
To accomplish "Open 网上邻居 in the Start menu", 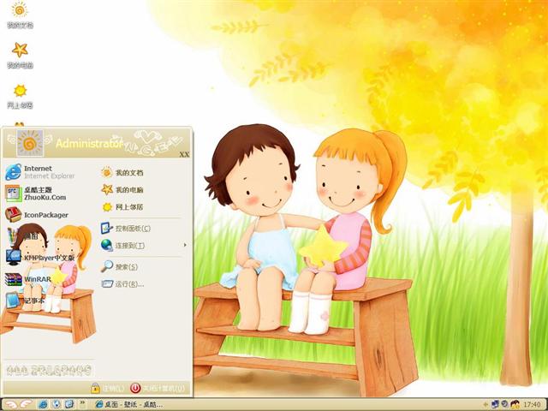I will pyautogui.click(x=122, y=207).
